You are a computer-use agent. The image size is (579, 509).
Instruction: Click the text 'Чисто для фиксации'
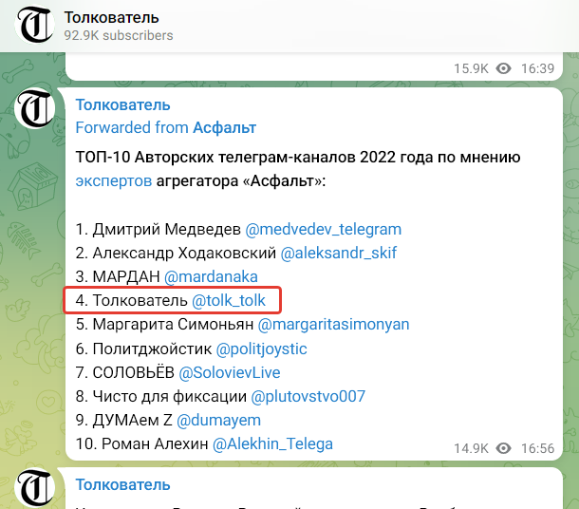170,396
